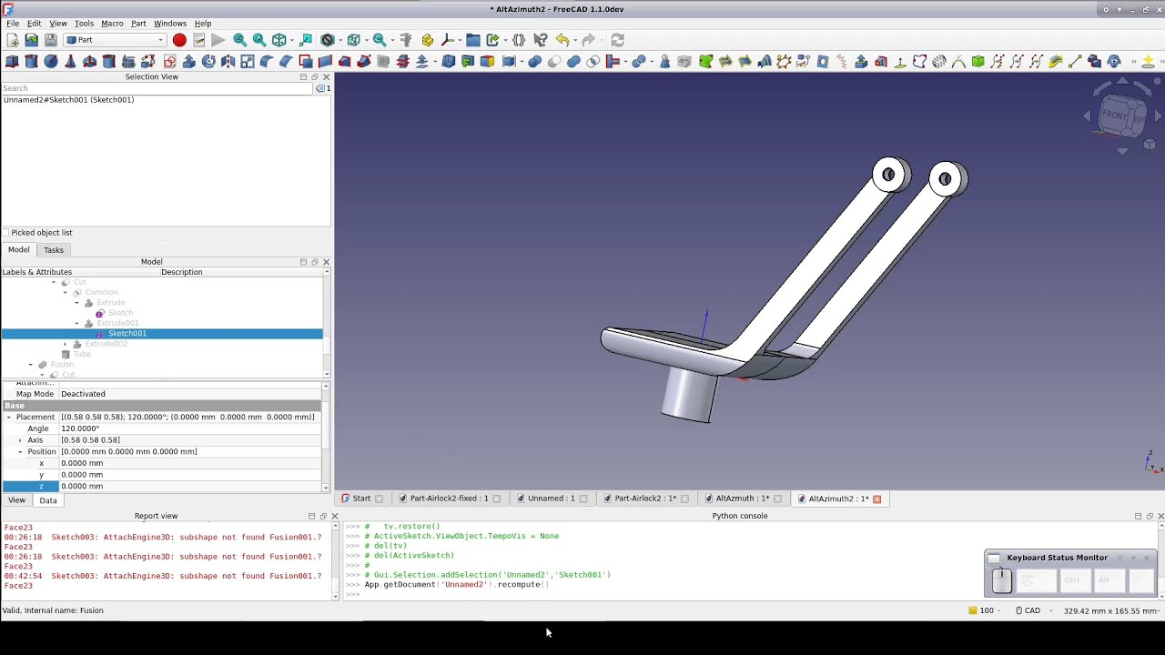Image resolution: width=1165 pixels, height=655 pixels.
Task: Click the Open file icon
Action: coord(32,40)
